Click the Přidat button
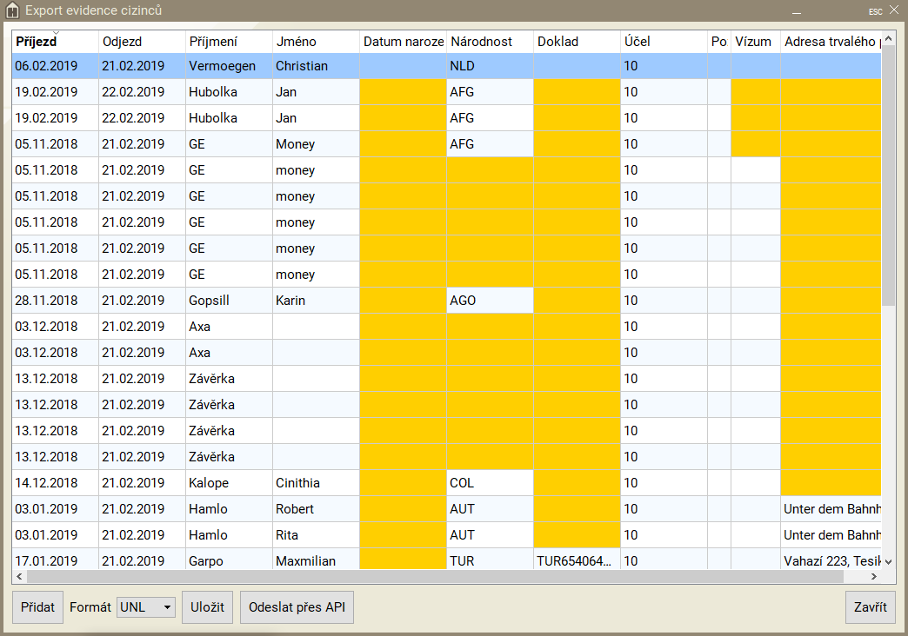The image size is (908, 636). point(37,607)
